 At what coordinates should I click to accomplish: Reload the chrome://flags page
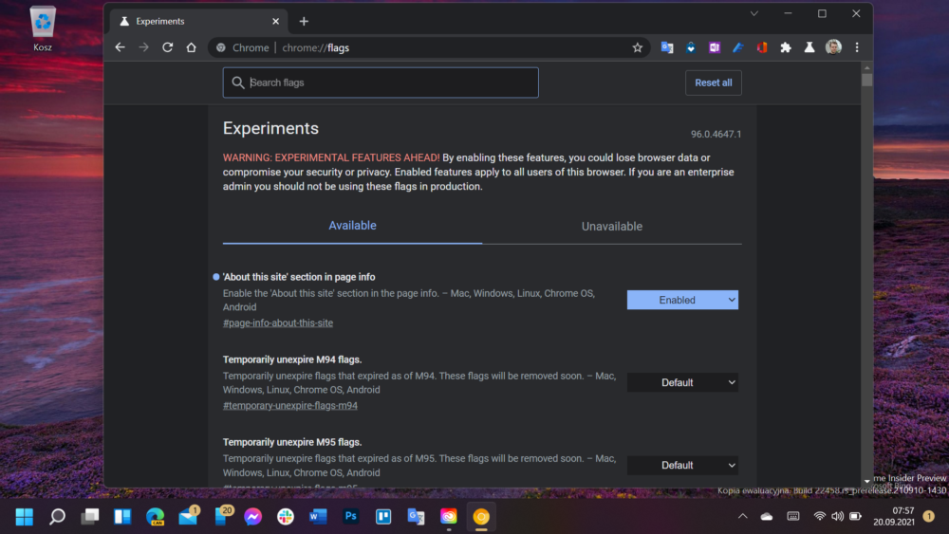(x=168, y=47)
